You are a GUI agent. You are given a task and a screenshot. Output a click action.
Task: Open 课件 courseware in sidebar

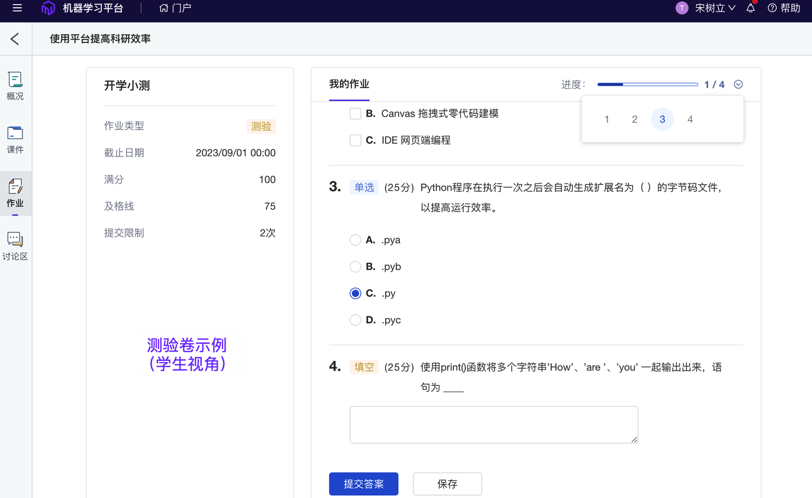[15, 140]
